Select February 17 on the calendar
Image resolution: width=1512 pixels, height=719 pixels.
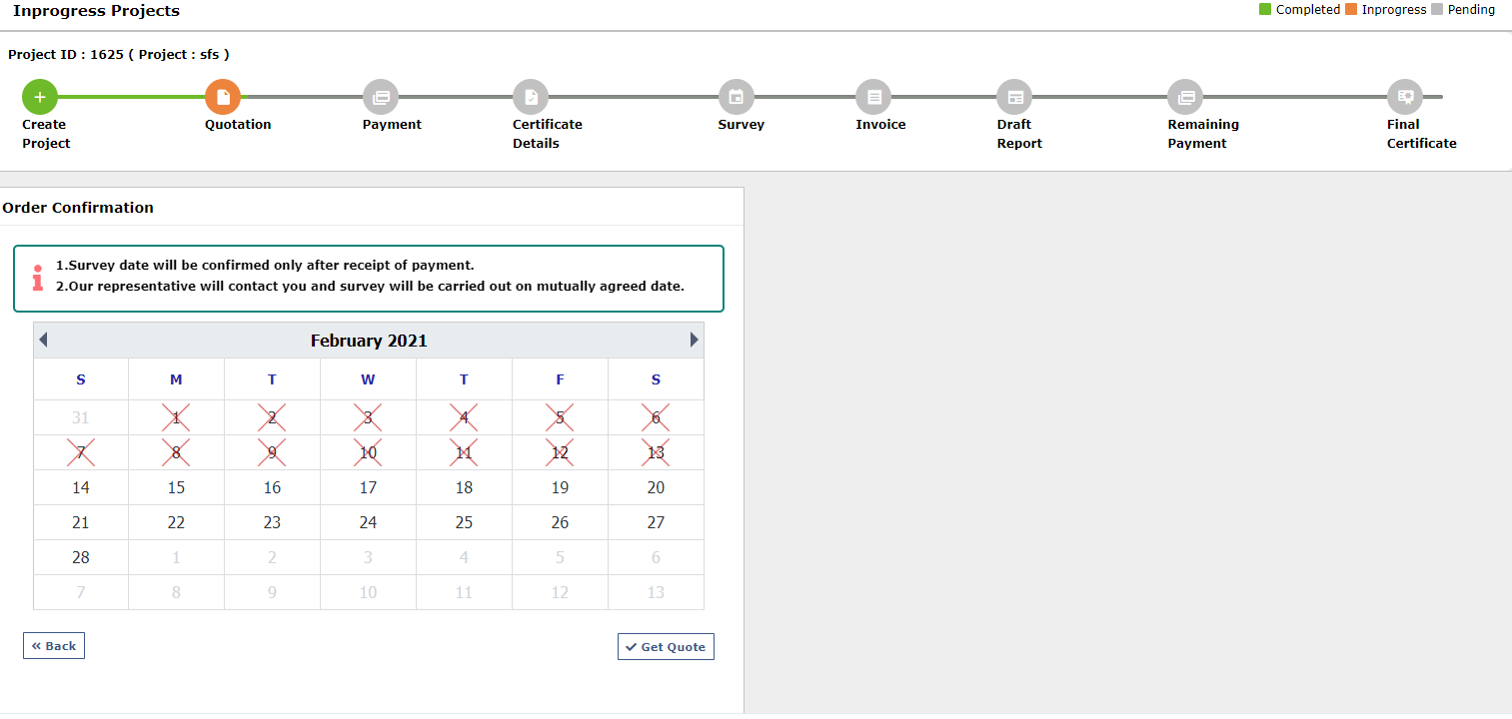[368, 487]
